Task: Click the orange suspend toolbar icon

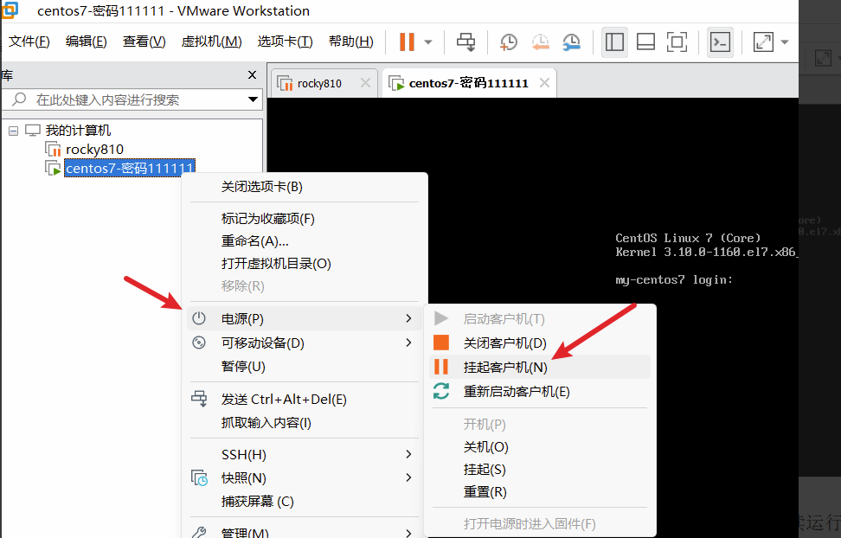Action: pyautogui.click(x=408, y=42)
